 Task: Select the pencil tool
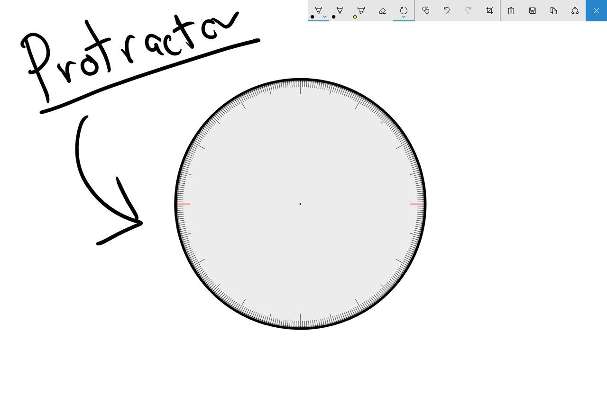coord(340,10)
